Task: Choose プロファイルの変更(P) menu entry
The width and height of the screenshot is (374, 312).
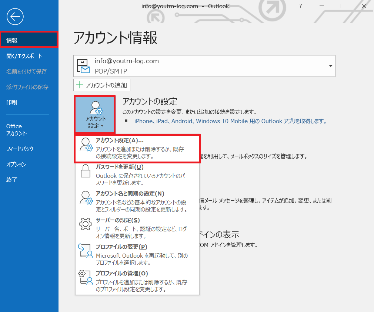Action: 137,255
